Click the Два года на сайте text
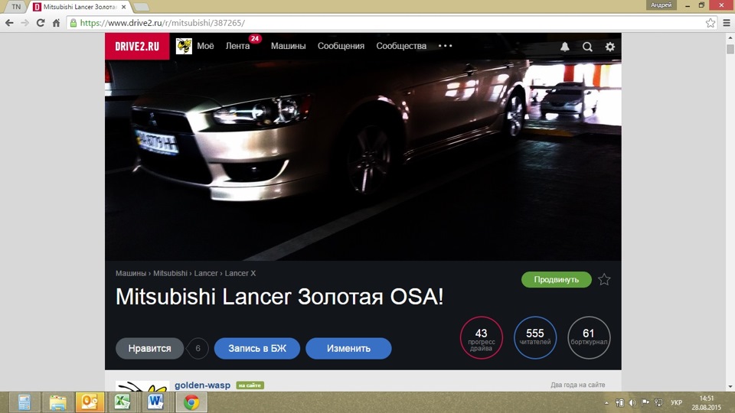 click(x=577, y=385)
